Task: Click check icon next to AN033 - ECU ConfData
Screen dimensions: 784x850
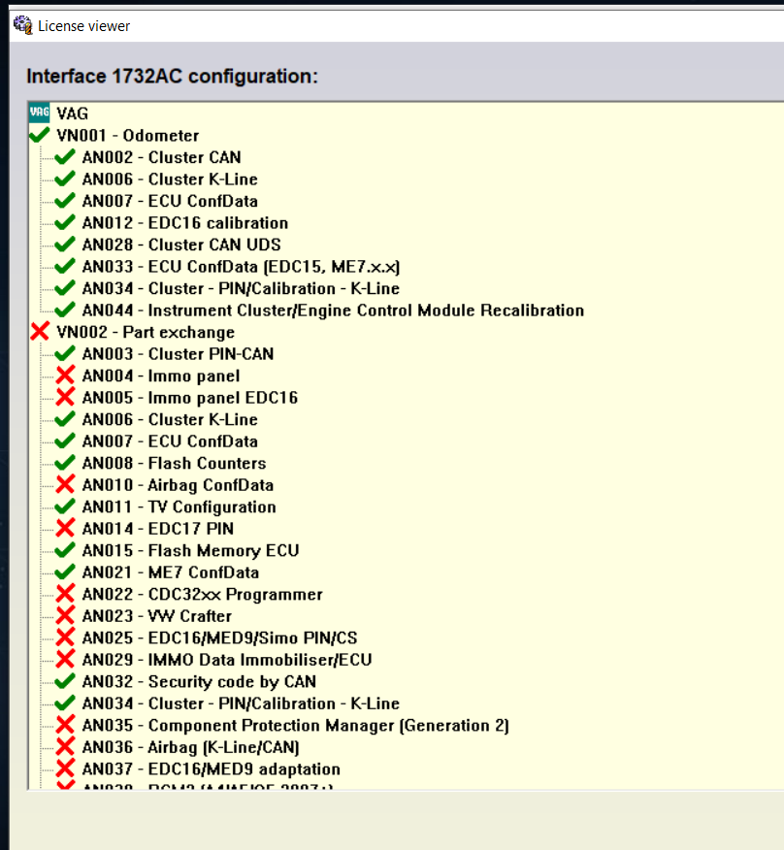Action: [65, 266]
